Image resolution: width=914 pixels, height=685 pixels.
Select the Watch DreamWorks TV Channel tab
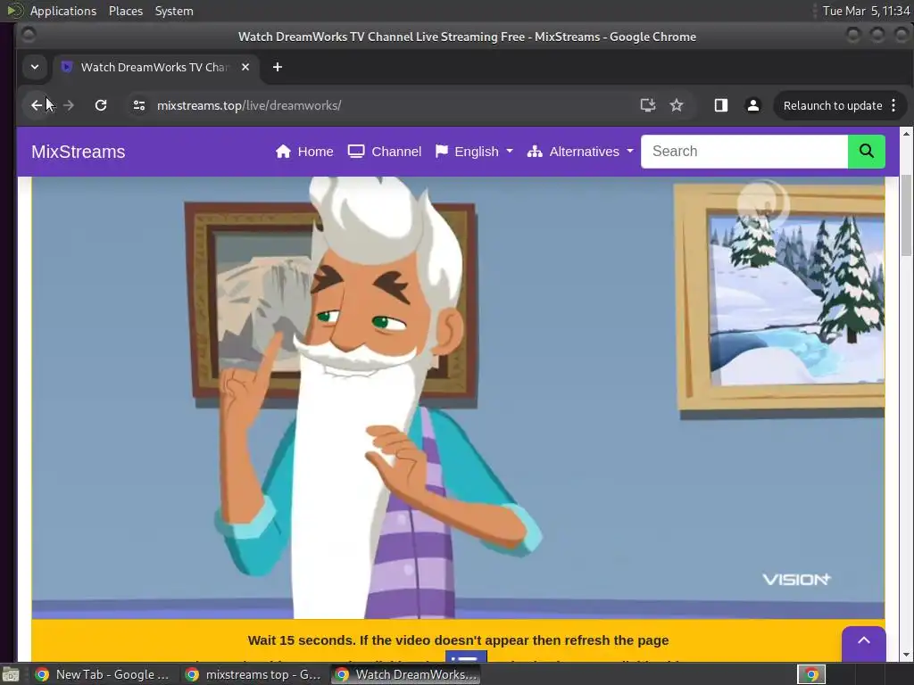pyautogui.click(x=154, y=67)
